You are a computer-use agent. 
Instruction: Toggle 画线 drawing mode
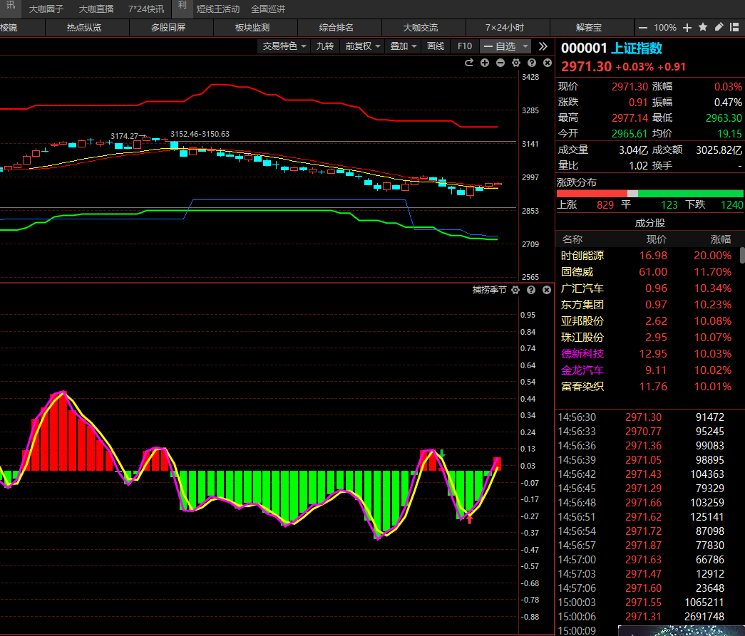tap(435, 46)
